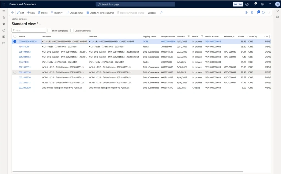Open the app launcher waffle icon
Screen dimensions: 281x174
coord(4,4)
